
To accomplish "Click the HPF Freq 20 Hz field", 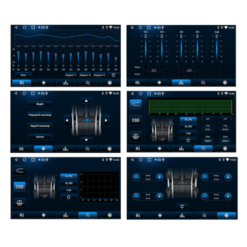I will (207, 129).
